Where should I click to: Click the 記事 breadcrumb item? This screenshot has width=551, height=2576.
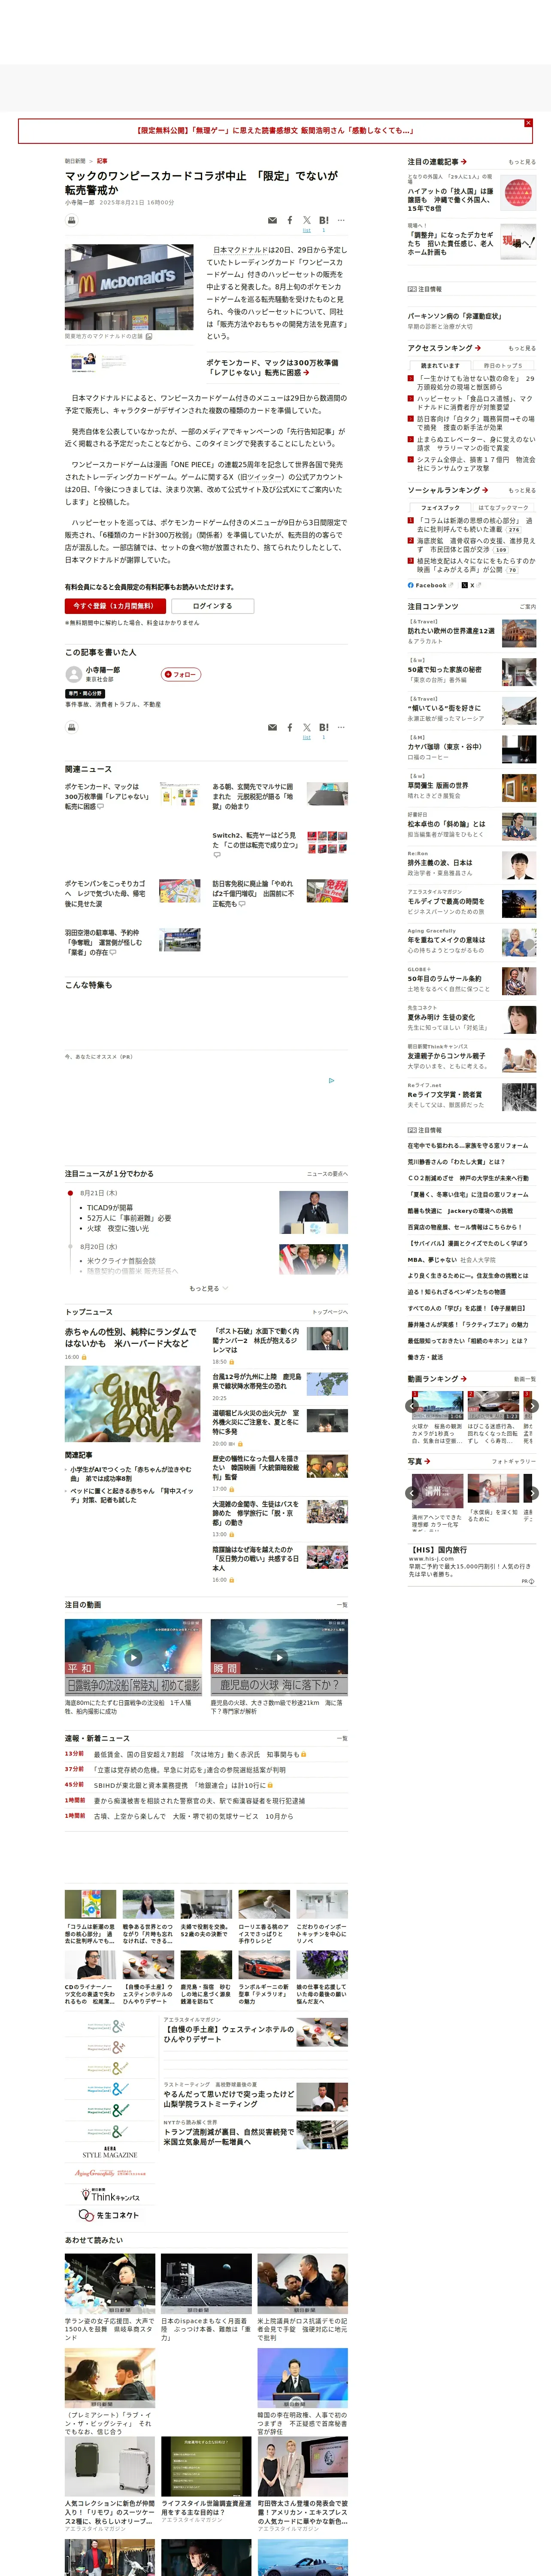click(102, 160)
